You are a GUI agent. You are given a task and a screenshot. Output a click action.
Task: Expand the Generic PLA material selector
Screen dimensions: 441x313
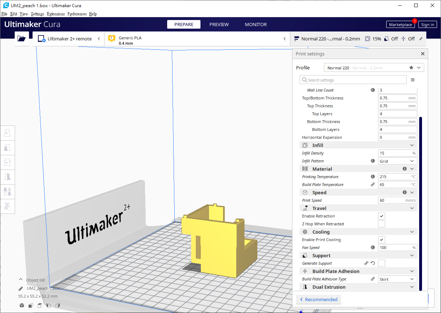click(197, 39)
